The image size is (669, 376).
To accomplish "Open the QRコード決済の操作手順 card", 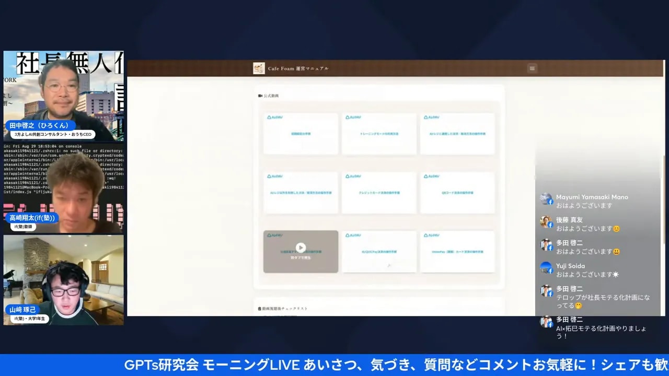I will click(x=457, y=193).
